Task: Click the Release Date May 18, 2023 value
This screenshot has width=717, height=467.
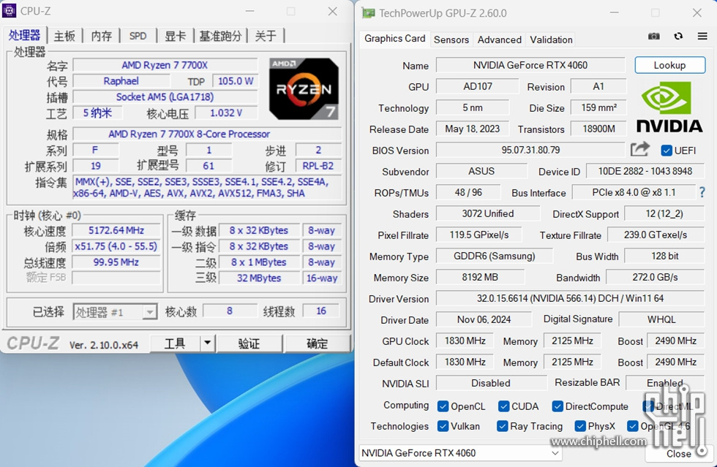Action: click(x=473, y=129)
